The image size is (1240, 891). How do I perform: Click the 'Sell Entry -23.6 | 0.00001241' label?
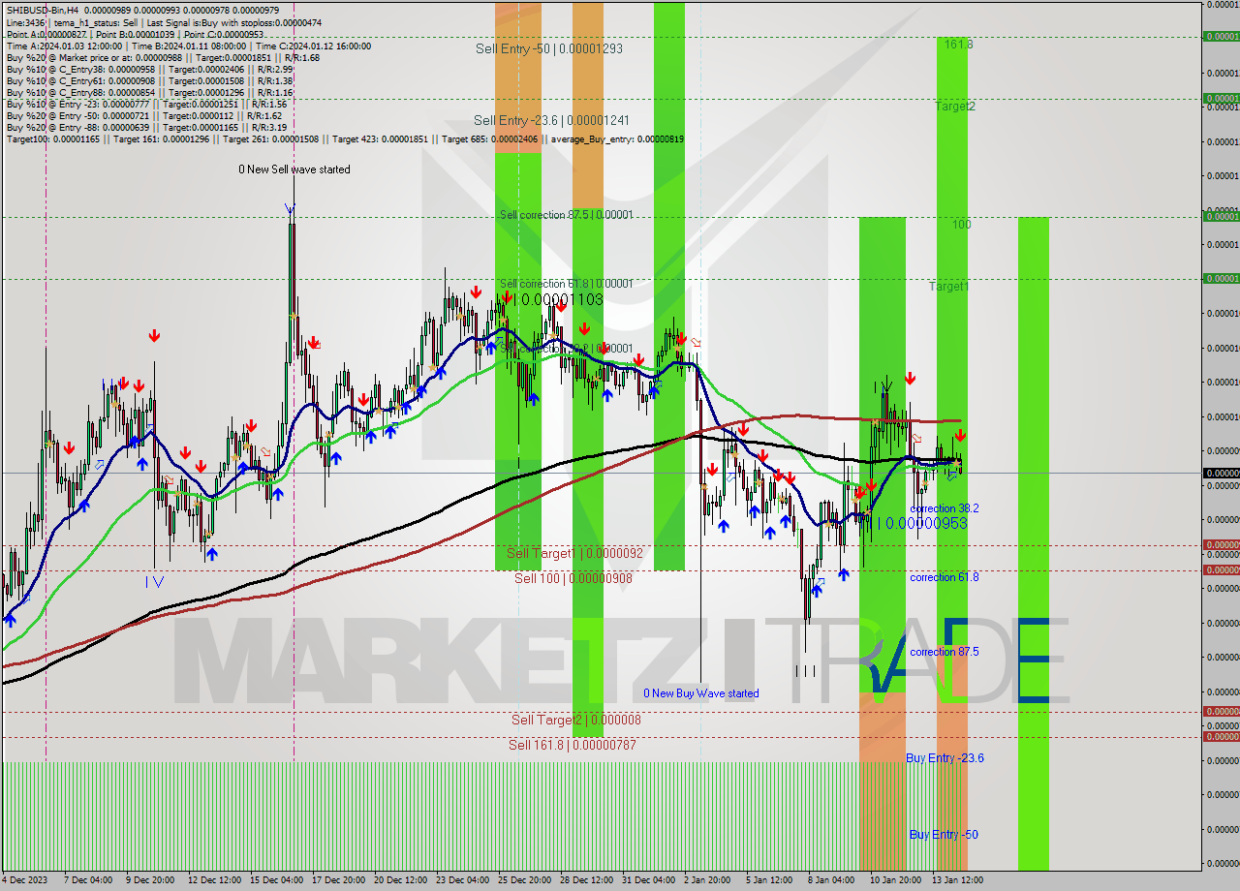pyautogui.click(x=551, y=120)
